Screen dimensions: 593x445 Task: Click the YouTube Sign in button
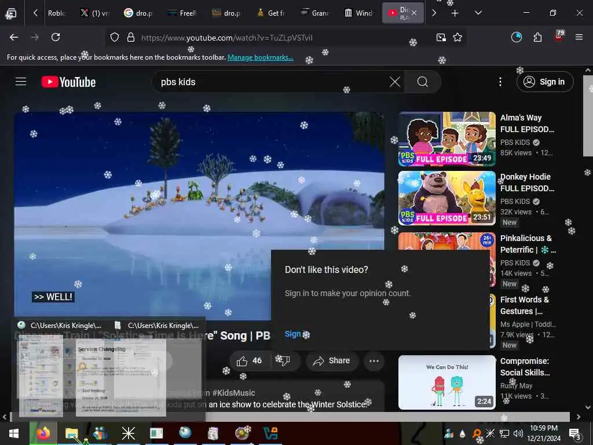pyautogui.click(x=545, y=82)
